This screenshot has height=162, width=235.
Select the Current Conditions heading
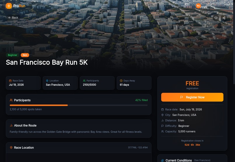click(x=179, y=160)
